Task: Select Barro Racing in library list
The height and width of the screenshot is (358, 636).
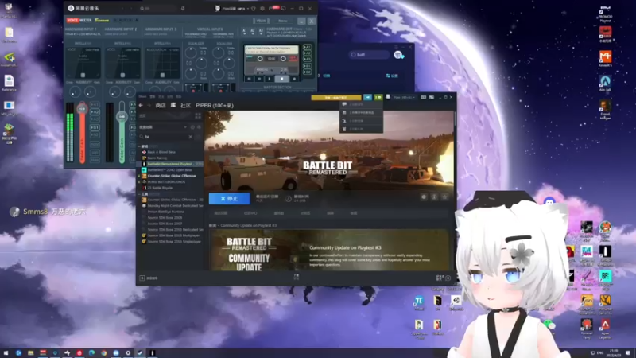Action: pyautogui.click(x=157, y=158)
